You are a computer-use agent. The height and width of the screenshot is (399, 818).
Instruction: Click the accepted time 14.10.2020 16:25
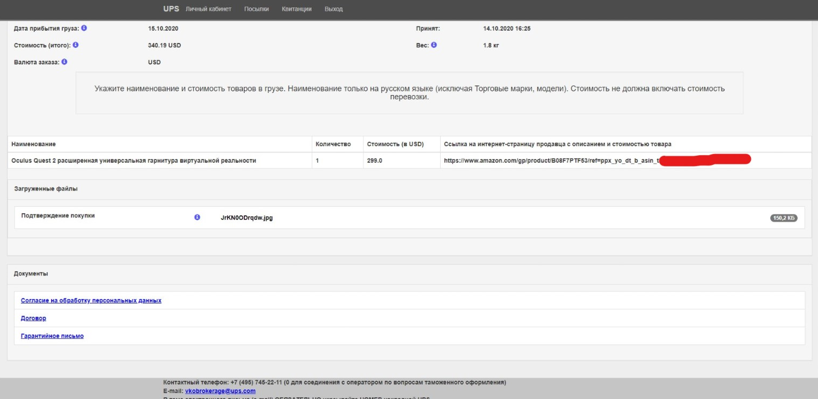pos(507,28)
